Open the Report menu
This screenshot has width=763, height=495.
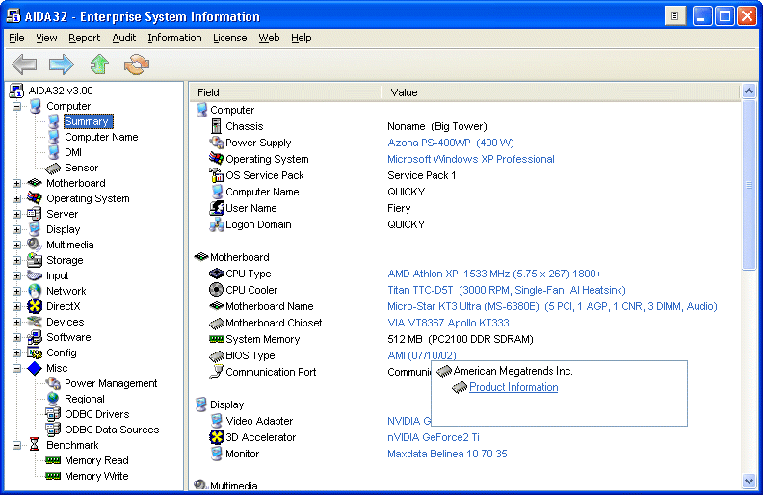[x=84, y=38]
